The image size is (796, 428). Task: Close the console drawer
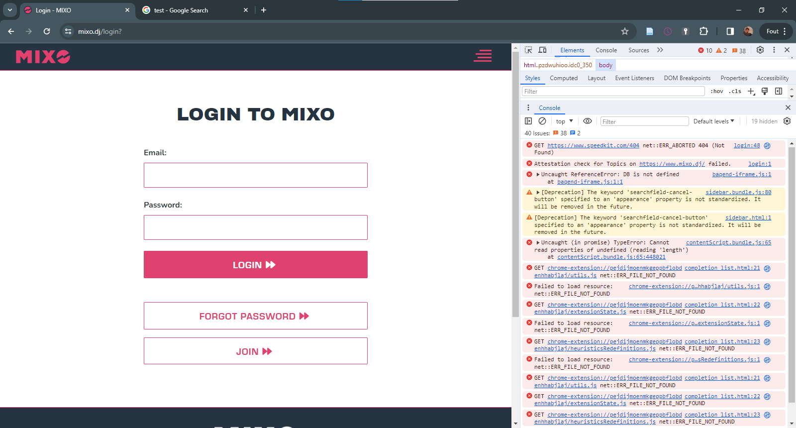tap(788, 107)
